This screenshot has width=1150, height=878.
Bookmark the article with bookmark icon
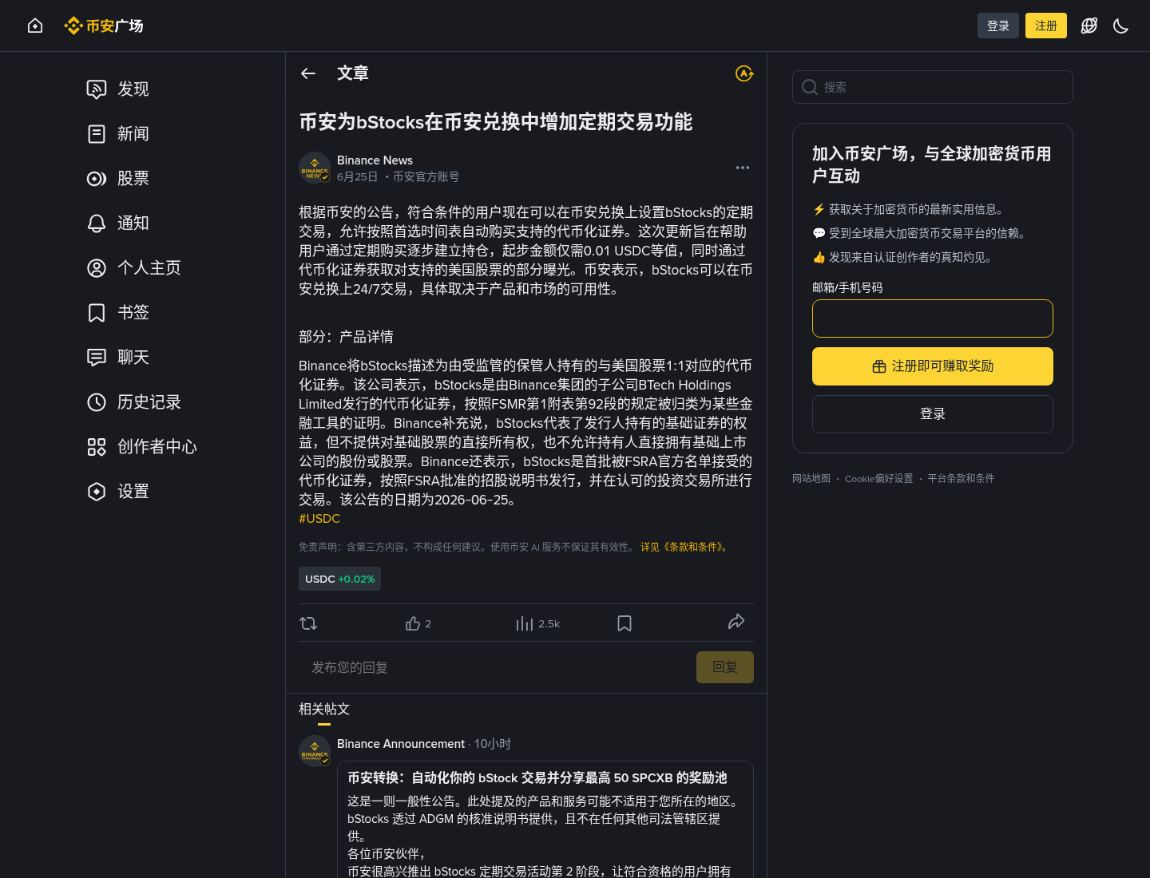(x=625, y=623)
